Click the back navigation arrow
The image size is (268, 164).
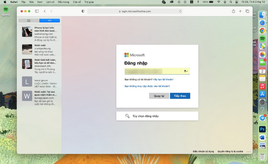pos(45,11)
